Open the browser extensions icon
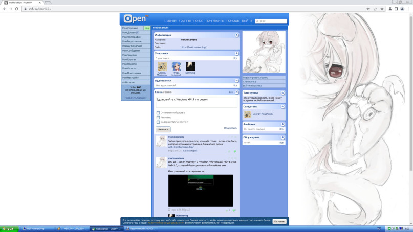Viewport: 413px width, 232px height. coord(390,9)
